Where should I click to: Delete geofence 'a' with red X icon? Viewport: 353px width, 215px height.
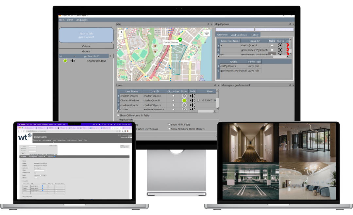[288, 46]
